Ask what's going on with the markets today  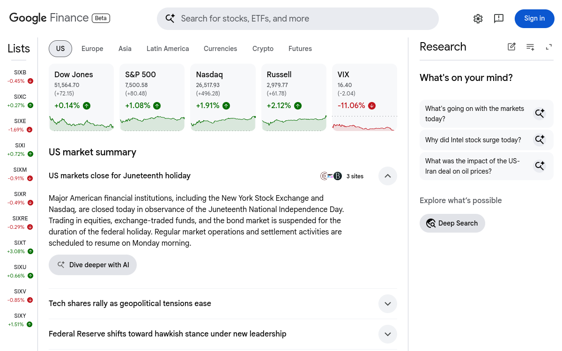(486, 114)
